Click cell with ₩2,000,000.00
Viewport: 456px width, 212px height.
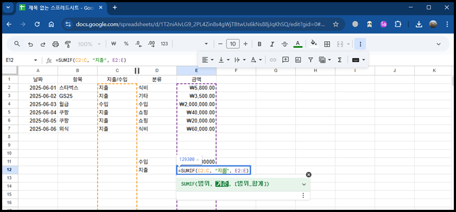tap(197, 104)
